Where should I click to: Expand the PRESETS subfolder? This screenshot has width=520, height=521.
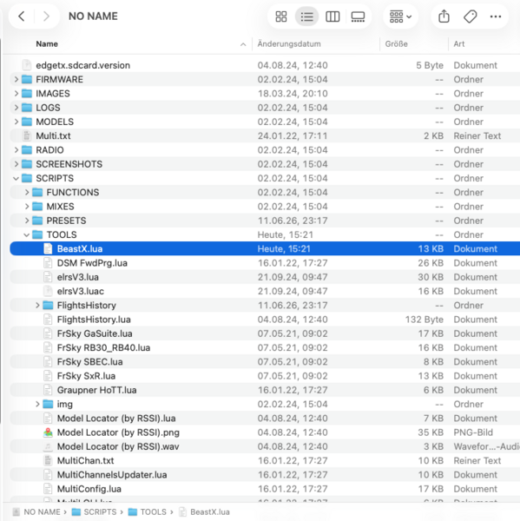point(27,221)
